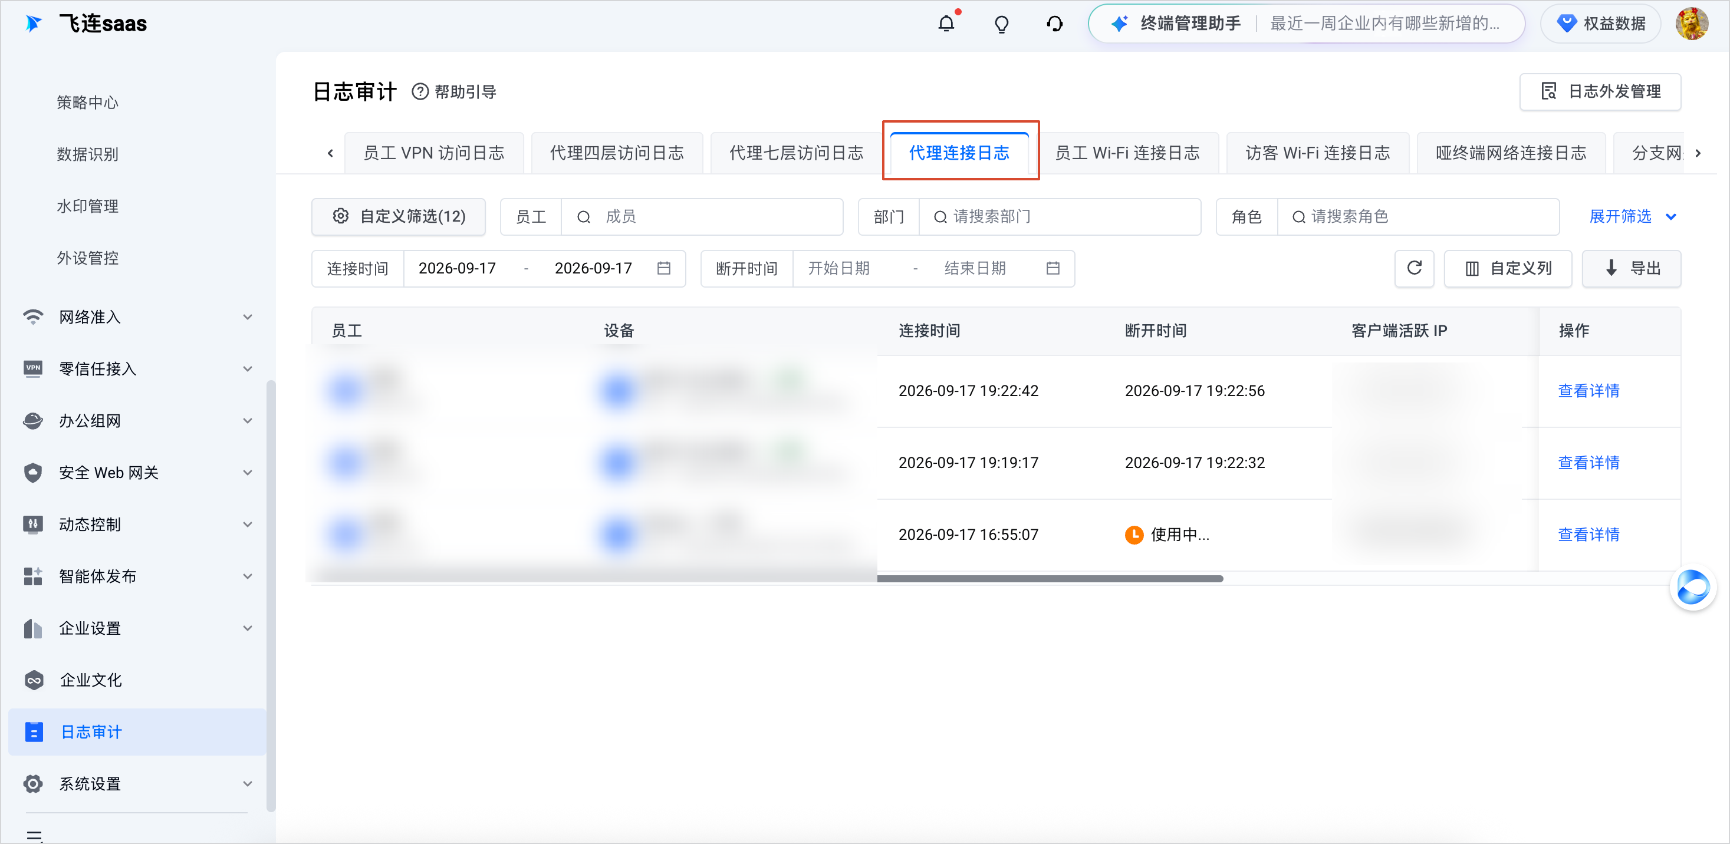1730x844 pixels.
Task: Click the refresh icon button
Action: point(1414,269)
